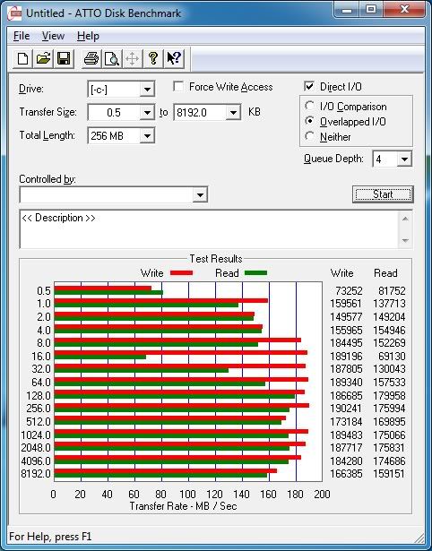Click status bar text For Help, press F1
The width and height of the screenshot is (432, 551).
tap(50, 537)
